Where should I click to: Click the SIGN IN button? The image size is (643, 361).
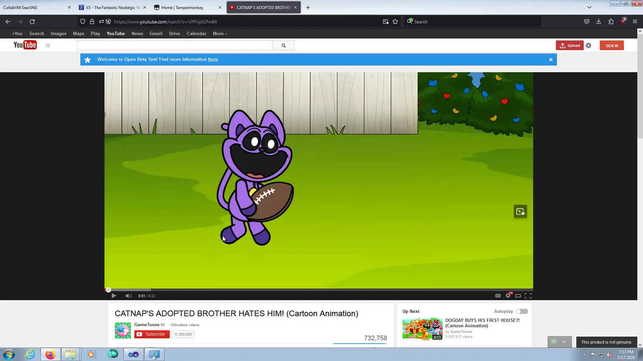click(x=612, y=45)
